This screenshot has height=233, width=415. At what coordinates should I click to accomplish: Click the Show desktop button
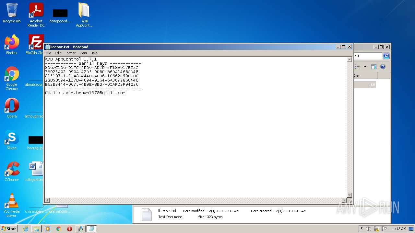click(411, 229)
